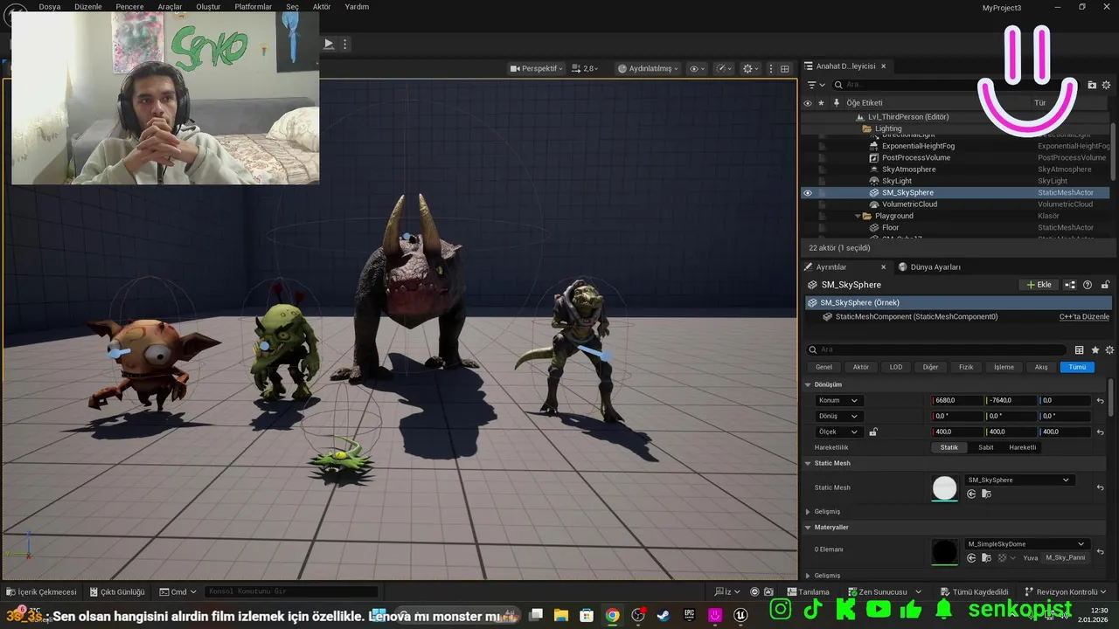This screenshot has height=629, width=1119.
Task: Open the Araçlar menu
Action: tap(170, 7)
